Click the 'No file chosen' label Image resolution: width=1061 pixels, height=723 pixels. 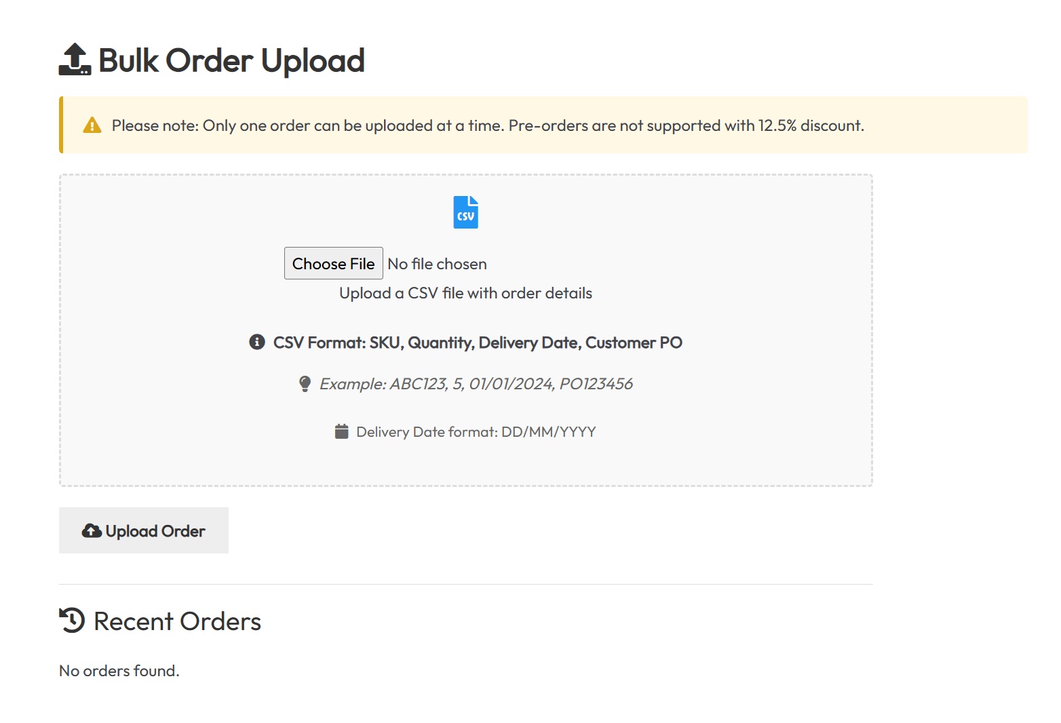pos(438,264)
